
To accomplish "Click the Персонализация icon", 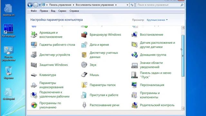I will [135, 85].
